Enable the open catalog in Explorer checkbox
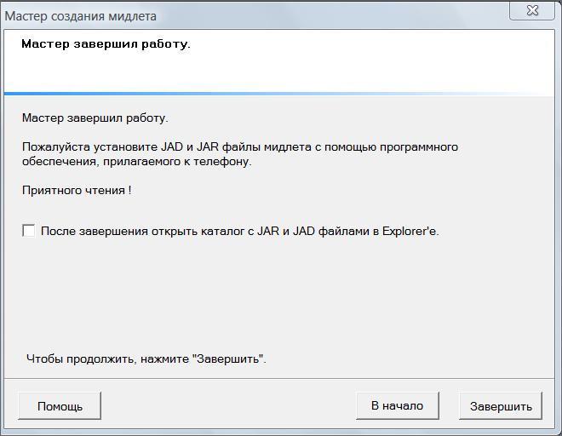The height and width of the screenshot is (436, 562). [x=29, y=231]
